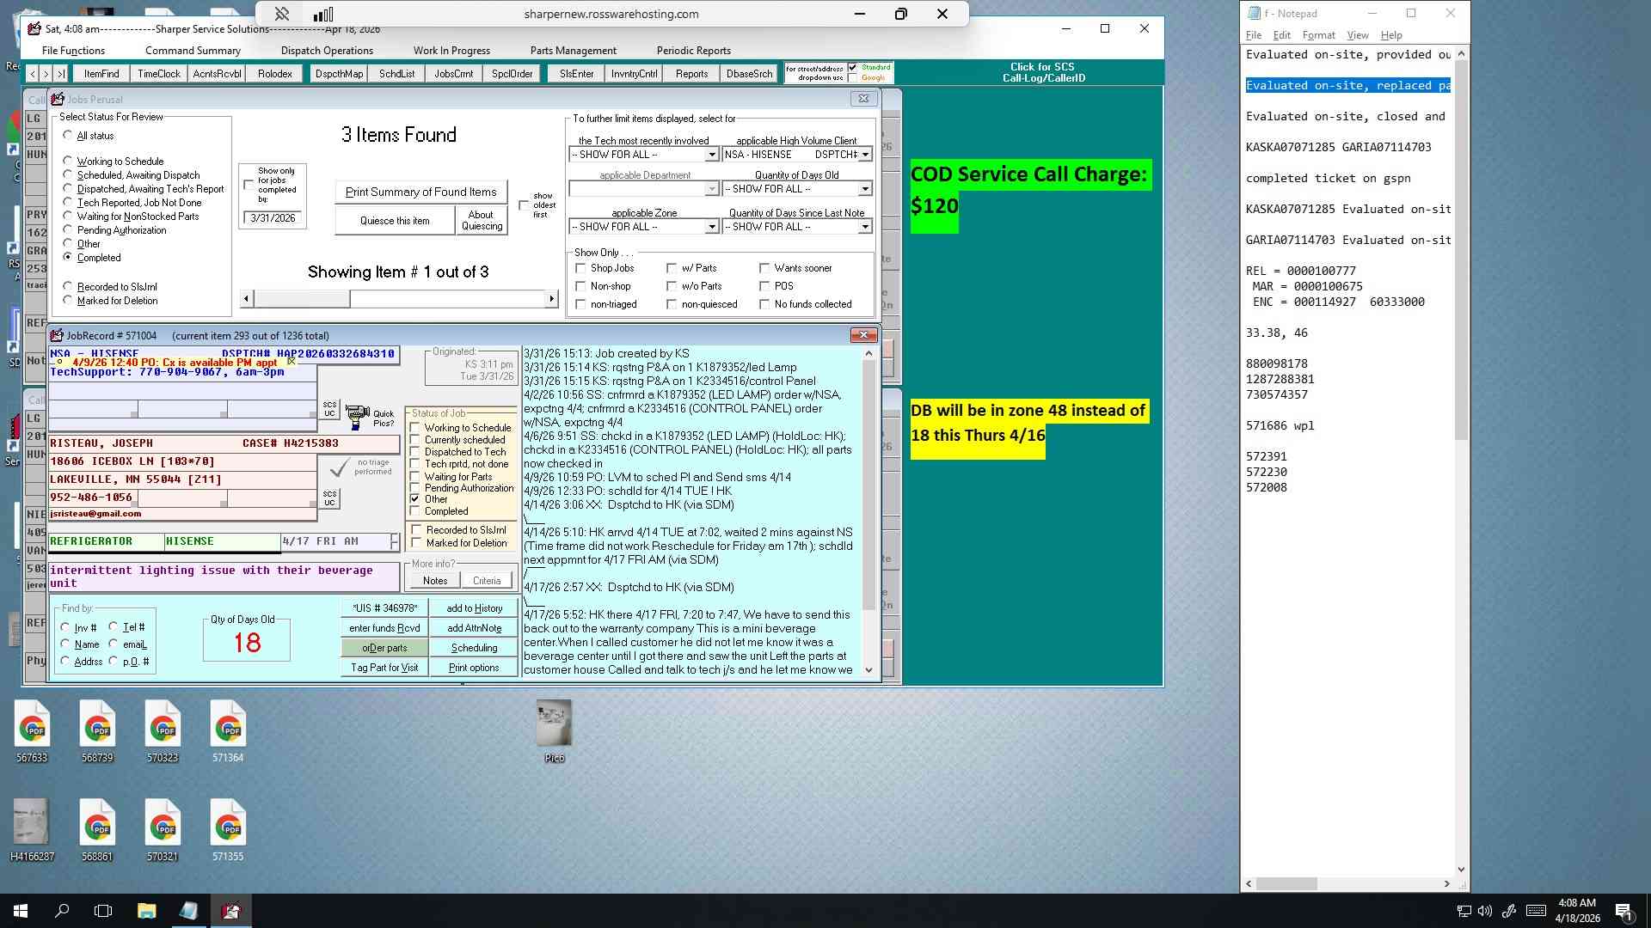Screen dimensions: 1651x928
Task: Open File Explorer from the taskbar
Action: pyautogui.click(x=146, y=911)
